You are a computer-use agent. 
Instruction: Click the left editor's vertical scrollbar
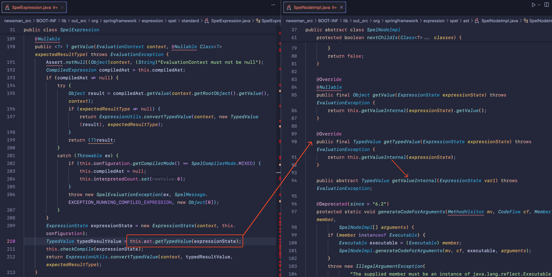278,130
